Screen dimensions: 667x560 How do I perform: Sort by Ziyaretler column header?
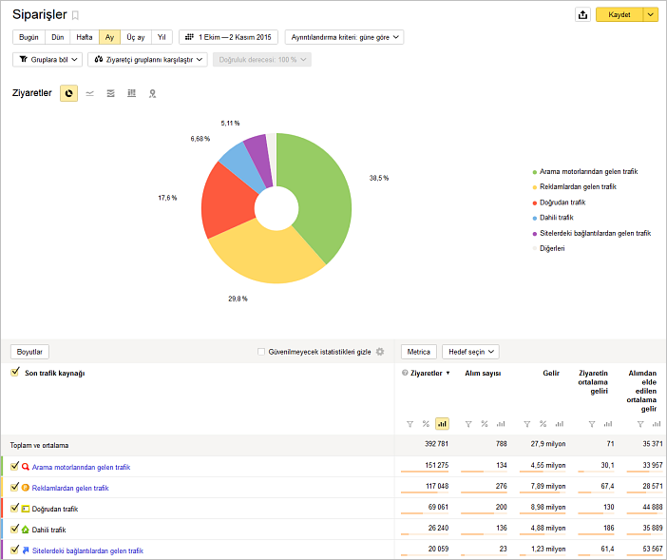[x=427, y=373]
